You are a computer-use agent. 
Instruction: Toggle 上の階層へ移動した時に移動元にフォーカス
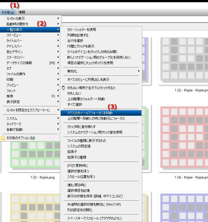click(x=101, y=118)
